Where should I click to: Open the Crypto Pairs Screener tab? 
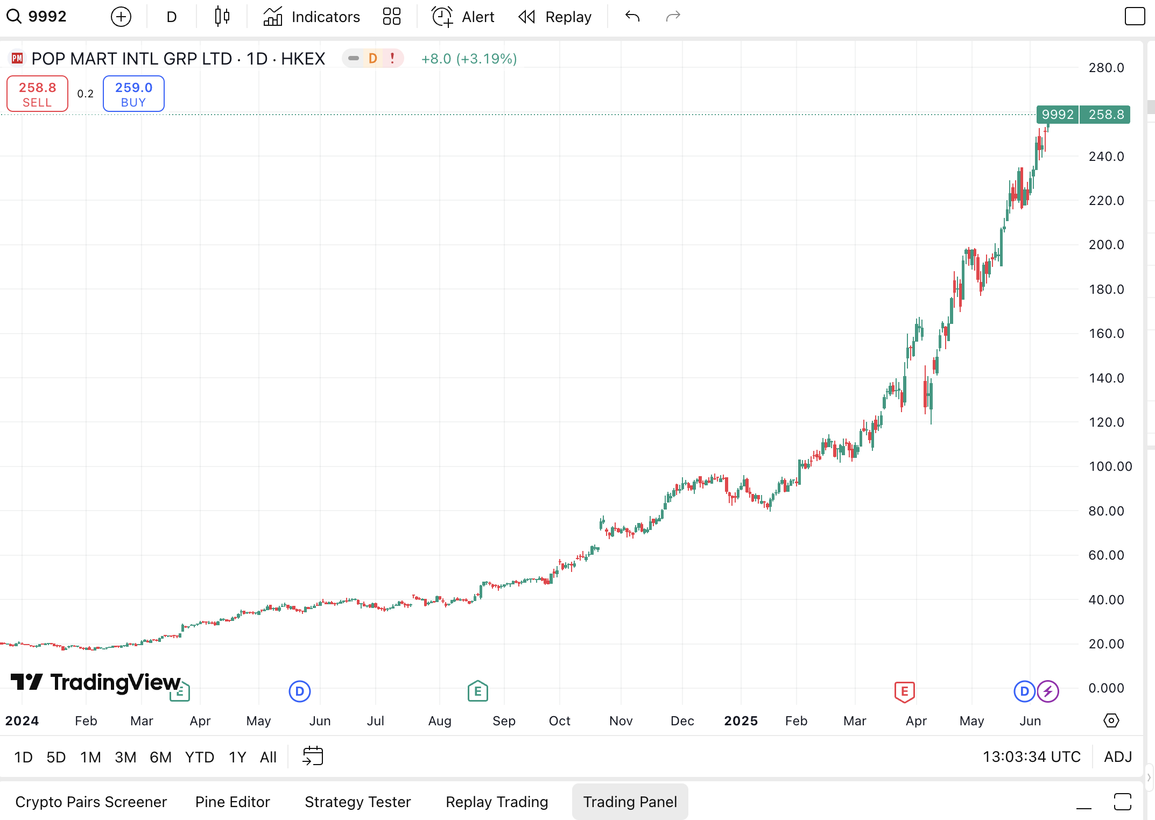[91, 802]
